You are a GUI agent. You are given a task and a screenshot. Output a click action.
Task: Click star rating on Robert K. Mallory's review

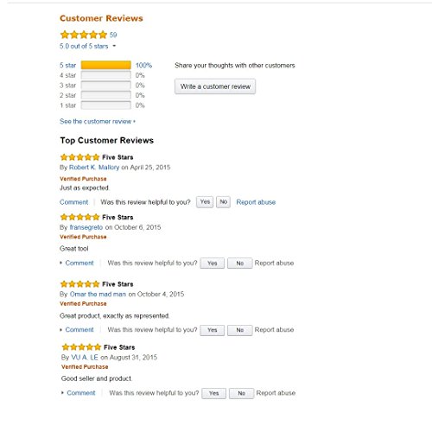[79, 157]
